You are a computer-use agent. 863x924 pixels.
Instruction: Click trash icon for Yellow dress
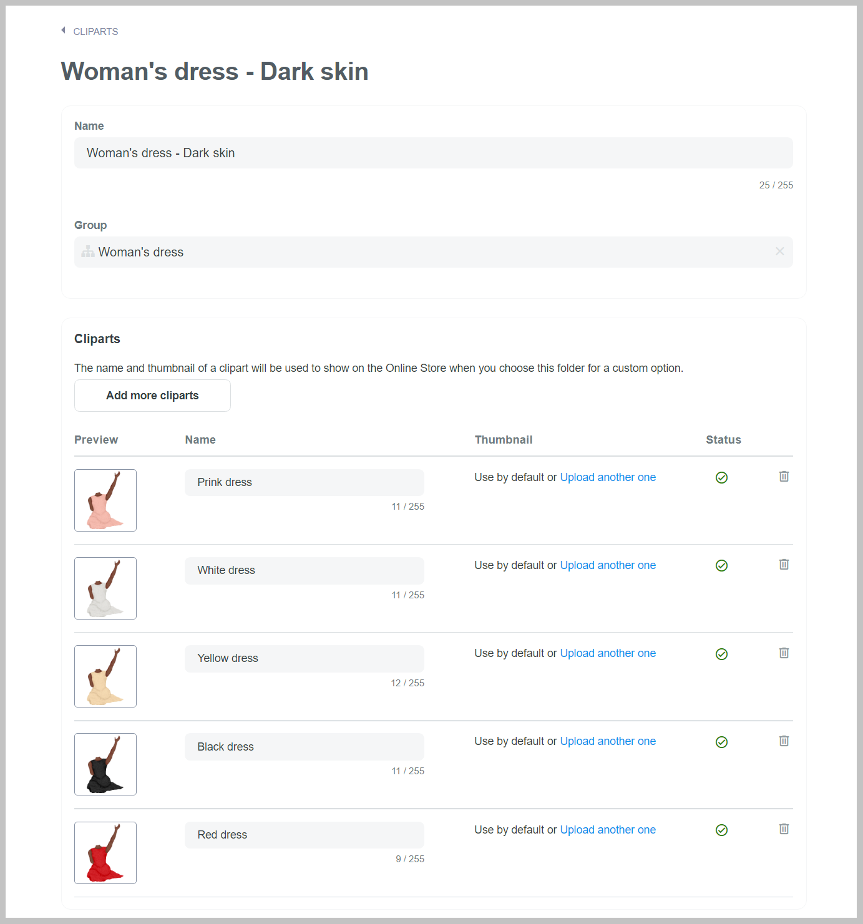coord(784,653)
